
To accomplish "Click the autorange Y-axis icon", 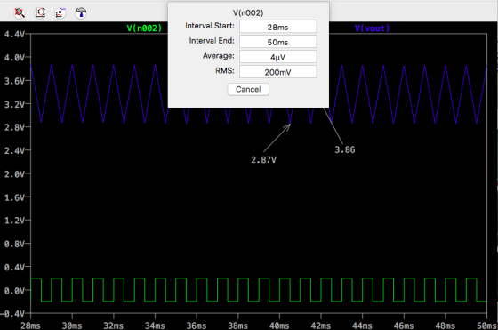I will (x=40, y=13).
